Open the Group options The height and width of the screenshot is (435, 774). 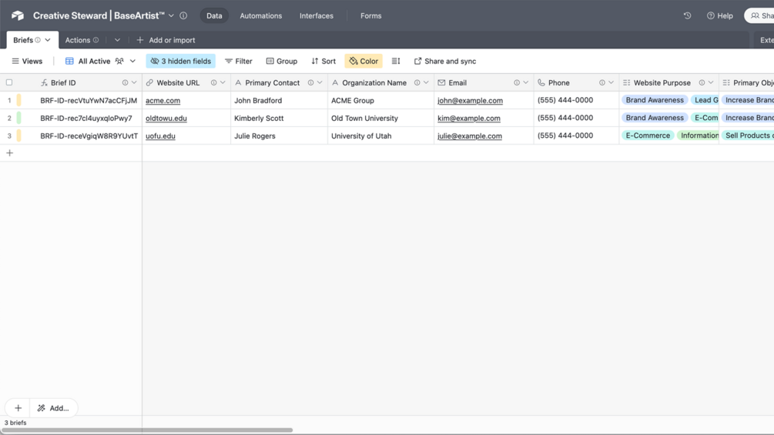(x=281, y=61)
